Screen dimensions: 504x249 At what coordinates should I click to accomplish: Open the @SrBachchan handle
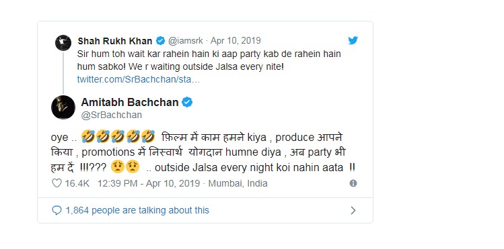(x=112, y=115)
